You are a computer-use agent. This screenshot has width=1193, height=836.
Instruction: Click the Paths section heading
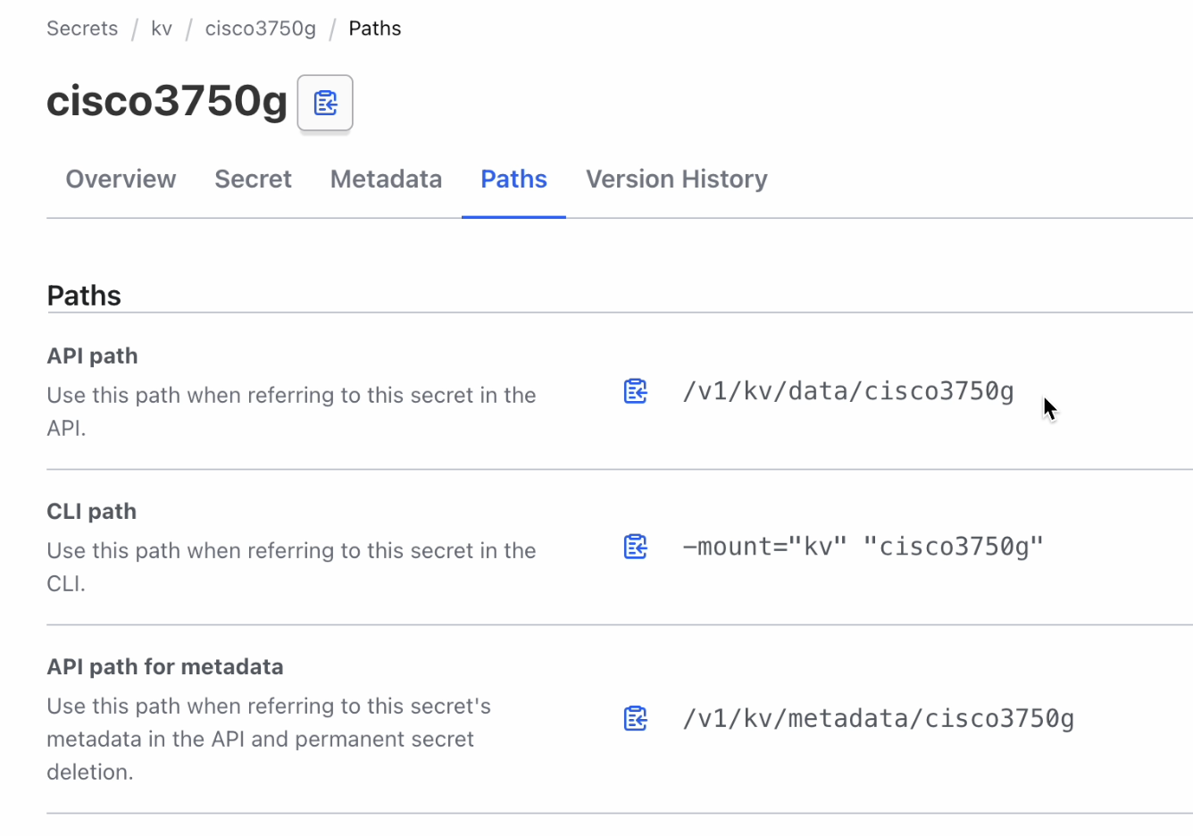point(84,296)
